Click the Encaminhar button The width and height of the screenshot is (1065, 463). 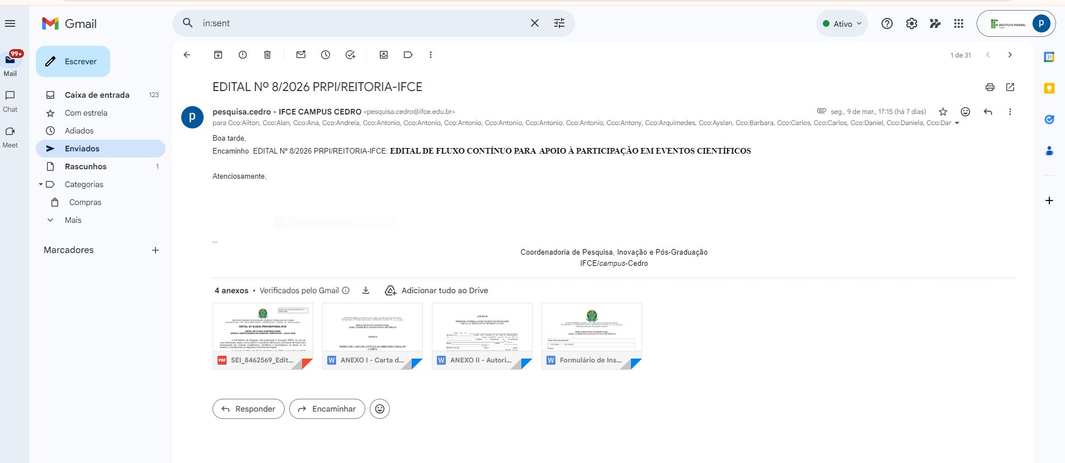pyautogui.click(x=327, y=409)
